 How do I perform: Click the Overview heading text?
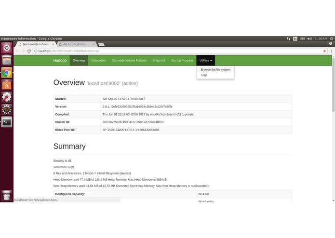69,82
